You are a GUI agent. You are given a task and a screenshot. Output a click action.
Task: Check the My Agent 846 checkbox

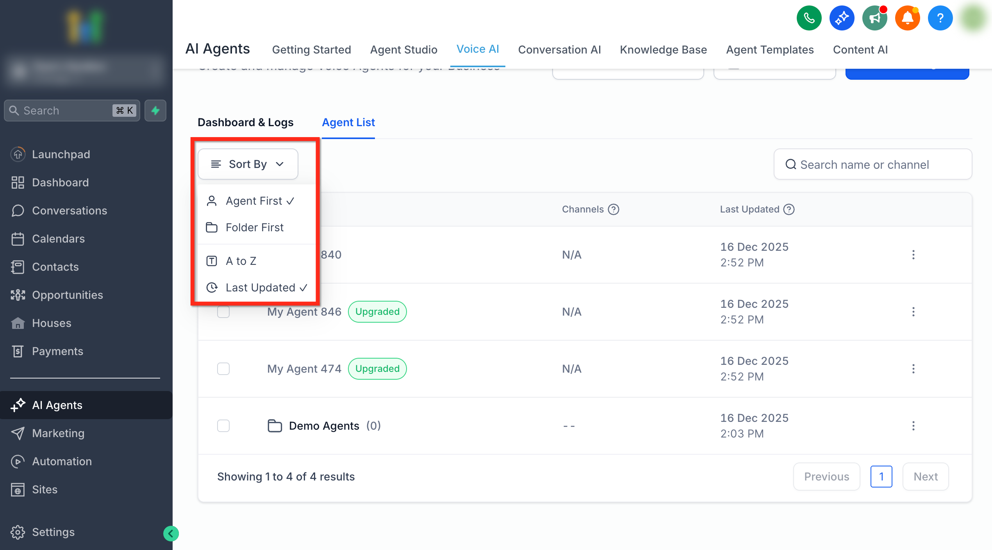(223, 312)
